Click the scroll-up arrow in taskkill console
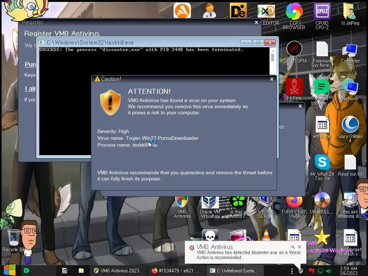Screen dimensions: 368x276 coord(272,50)
